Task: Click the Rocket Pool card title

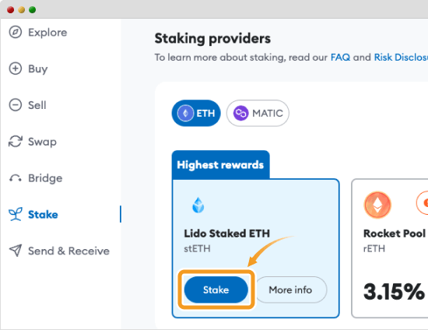Action: click(395, 233)
